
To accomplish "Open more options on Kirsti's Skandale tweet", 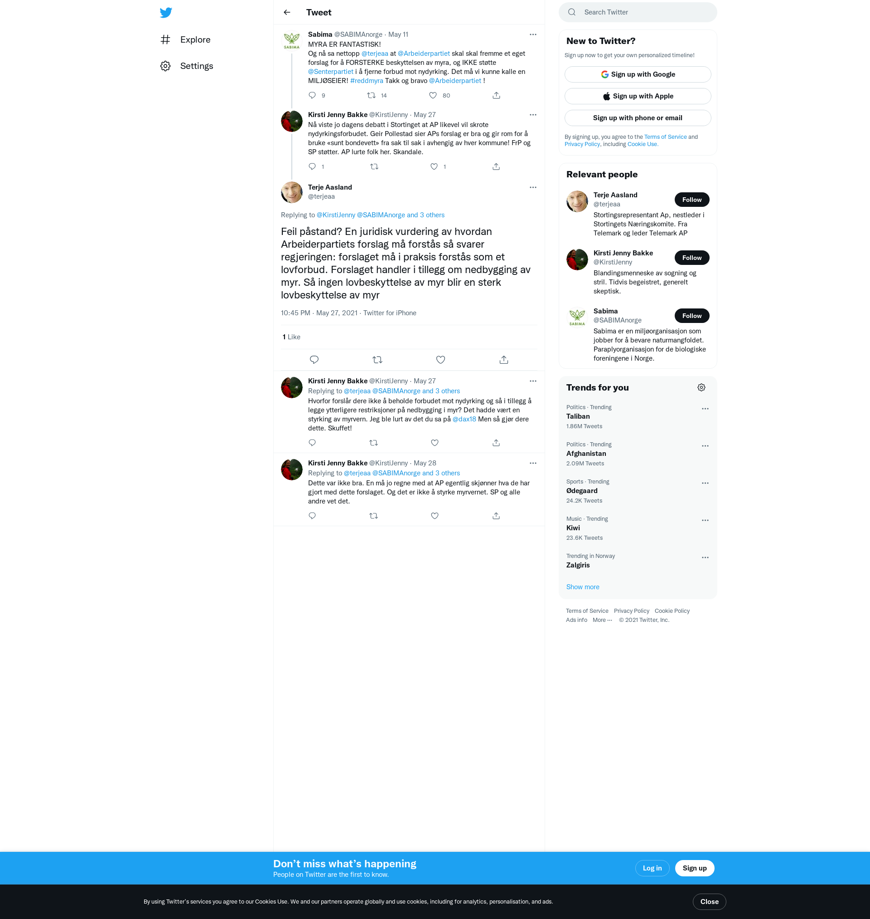I will [533, 115].
